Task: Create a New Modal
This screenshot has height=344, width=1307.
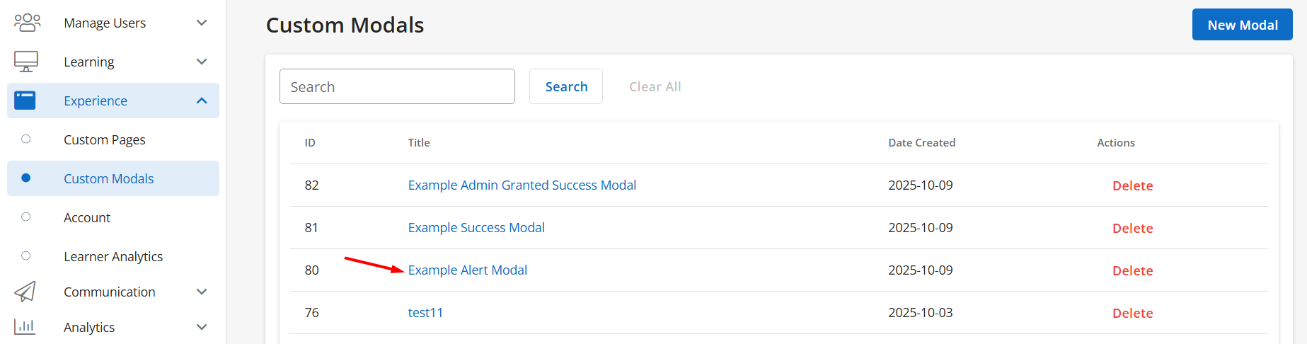Action: [x=1242, y=25]
